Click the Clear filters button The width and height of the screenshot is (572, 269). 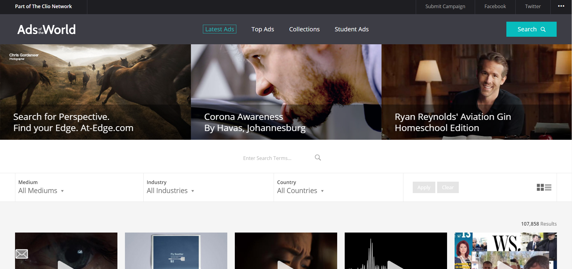click(x=448, y=187)
